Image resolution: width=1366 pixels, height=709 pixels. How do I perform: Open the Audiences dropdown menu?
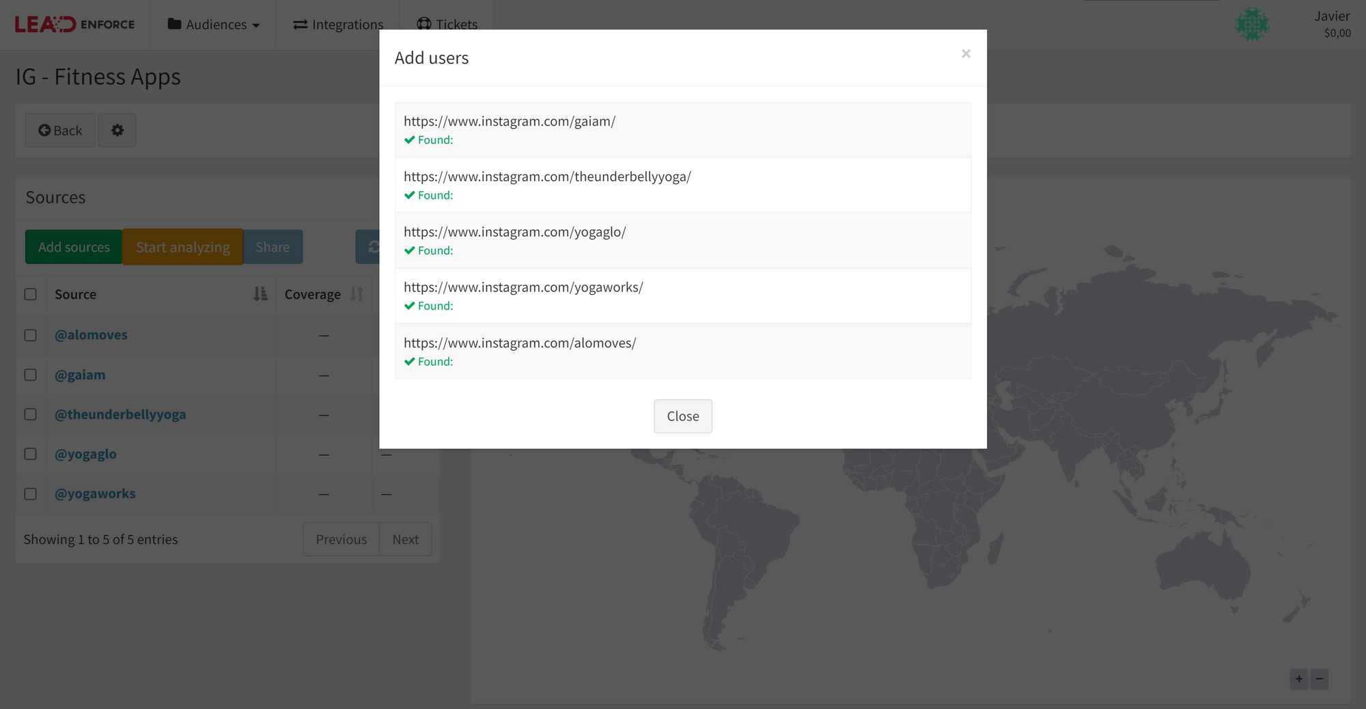click(214, 25)
